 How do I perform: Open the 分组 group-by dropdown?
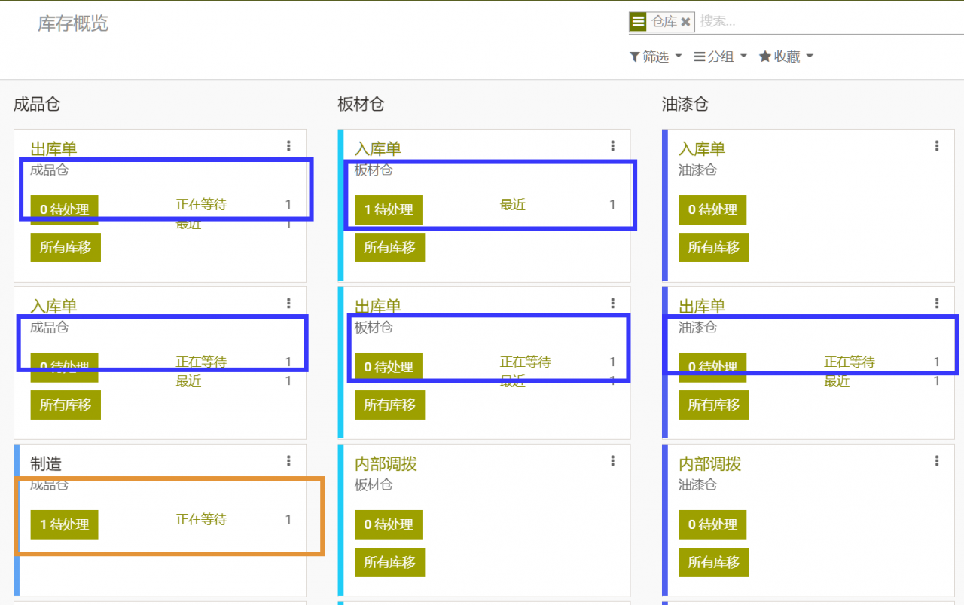pos(720,57)
